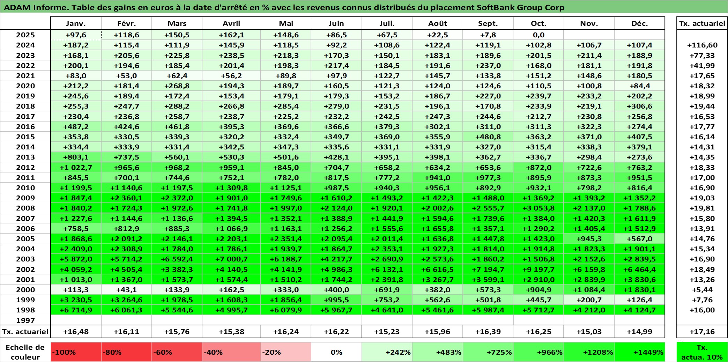Viewport: 728px width, 362px height.
Task: Click the -80% color swatch
Action: click(x=126, y=352)
